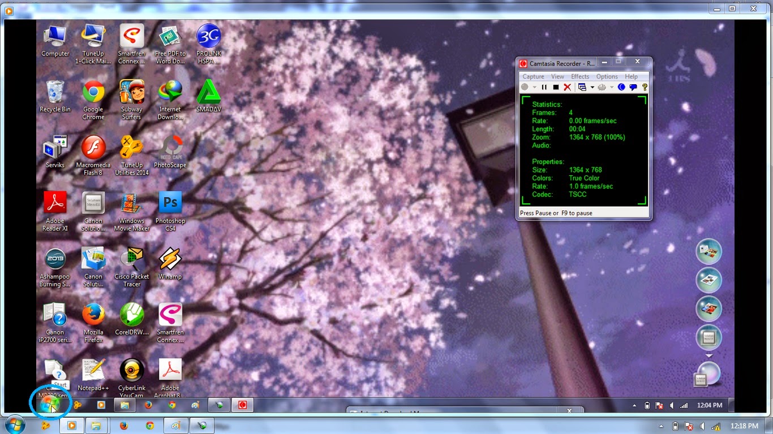The height and width of the screenshot is (434, 773).
Task: Click the red Camtasia button on recorded taskbar
Action: tap(242, 405)
